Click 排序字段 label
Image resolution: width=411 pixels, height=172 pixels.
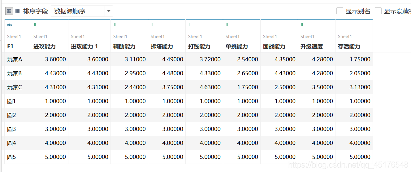pyautogui.click(x=36, y=11)
